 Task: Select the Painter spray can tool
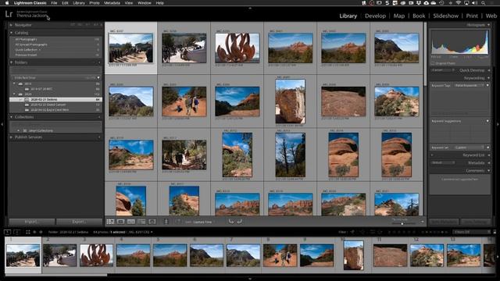click(x=166, y=222)
